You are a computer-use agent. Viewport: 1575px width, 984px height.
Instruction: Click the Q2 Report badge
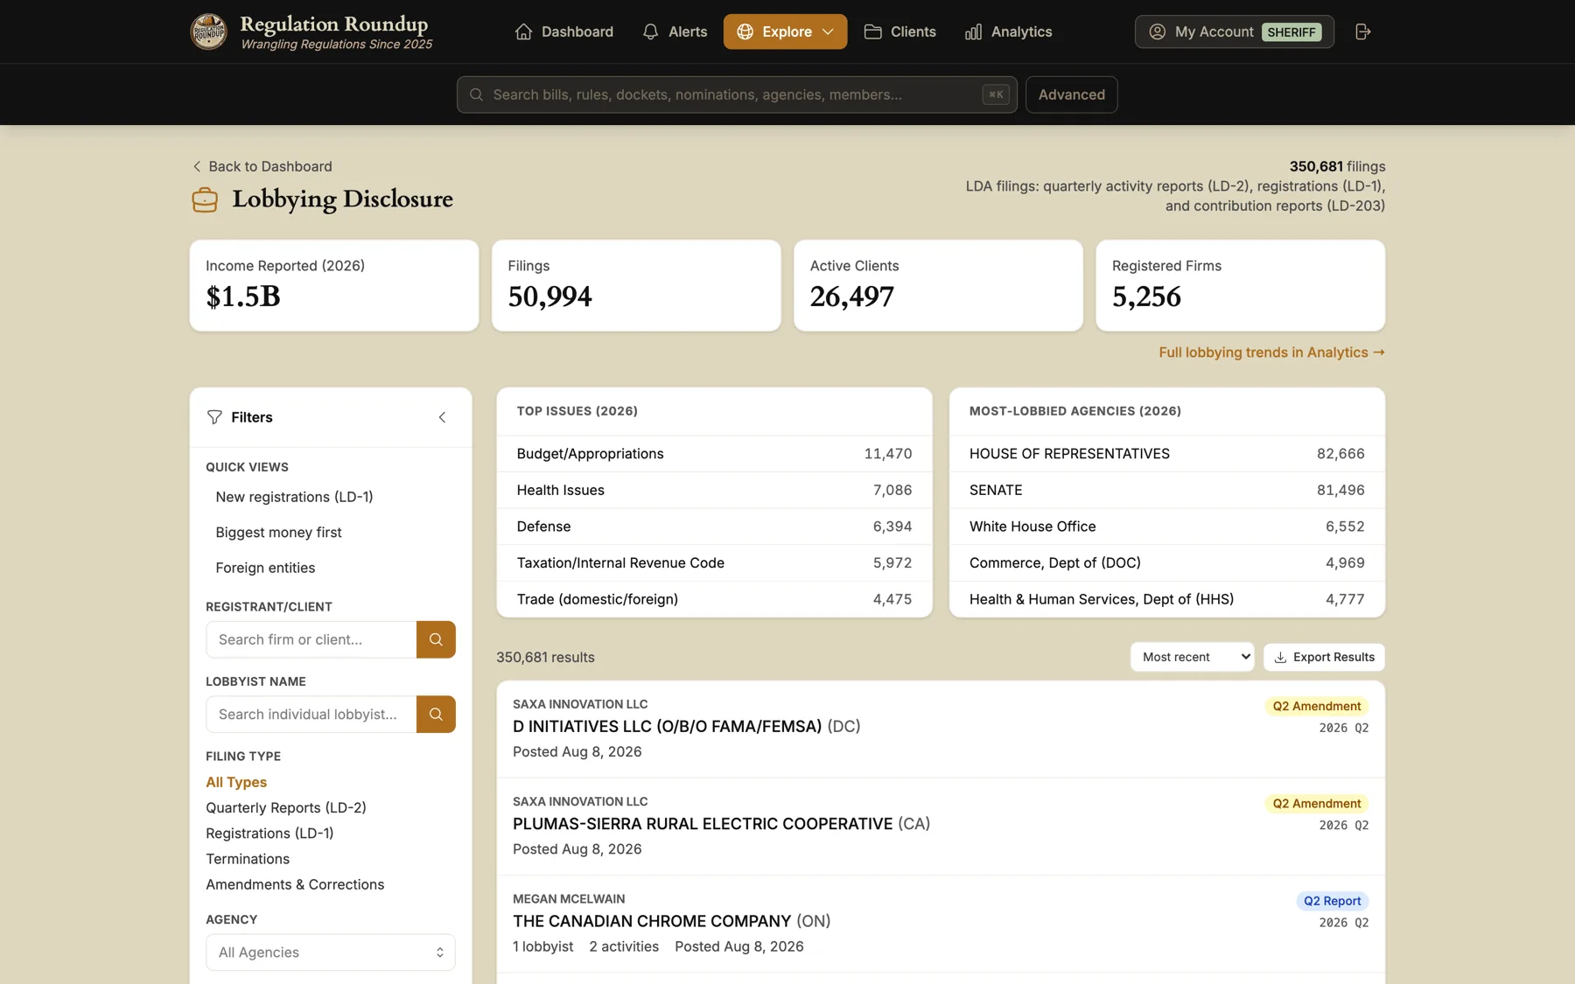1332,901
